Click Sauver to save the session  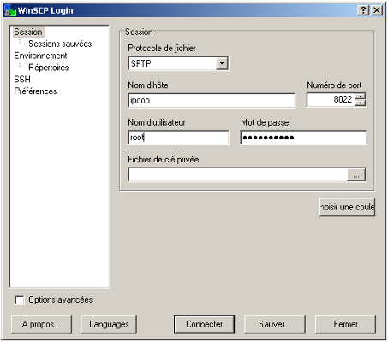[x=275, y=324]
